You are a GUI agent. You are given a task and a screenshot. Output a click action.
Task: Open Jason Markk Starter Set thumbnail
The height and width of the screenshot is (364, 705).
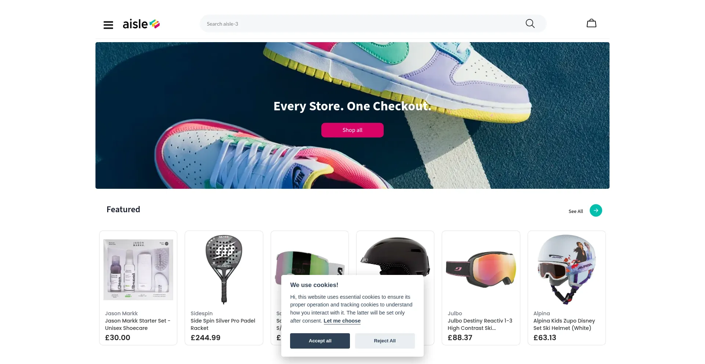(138, 270)
